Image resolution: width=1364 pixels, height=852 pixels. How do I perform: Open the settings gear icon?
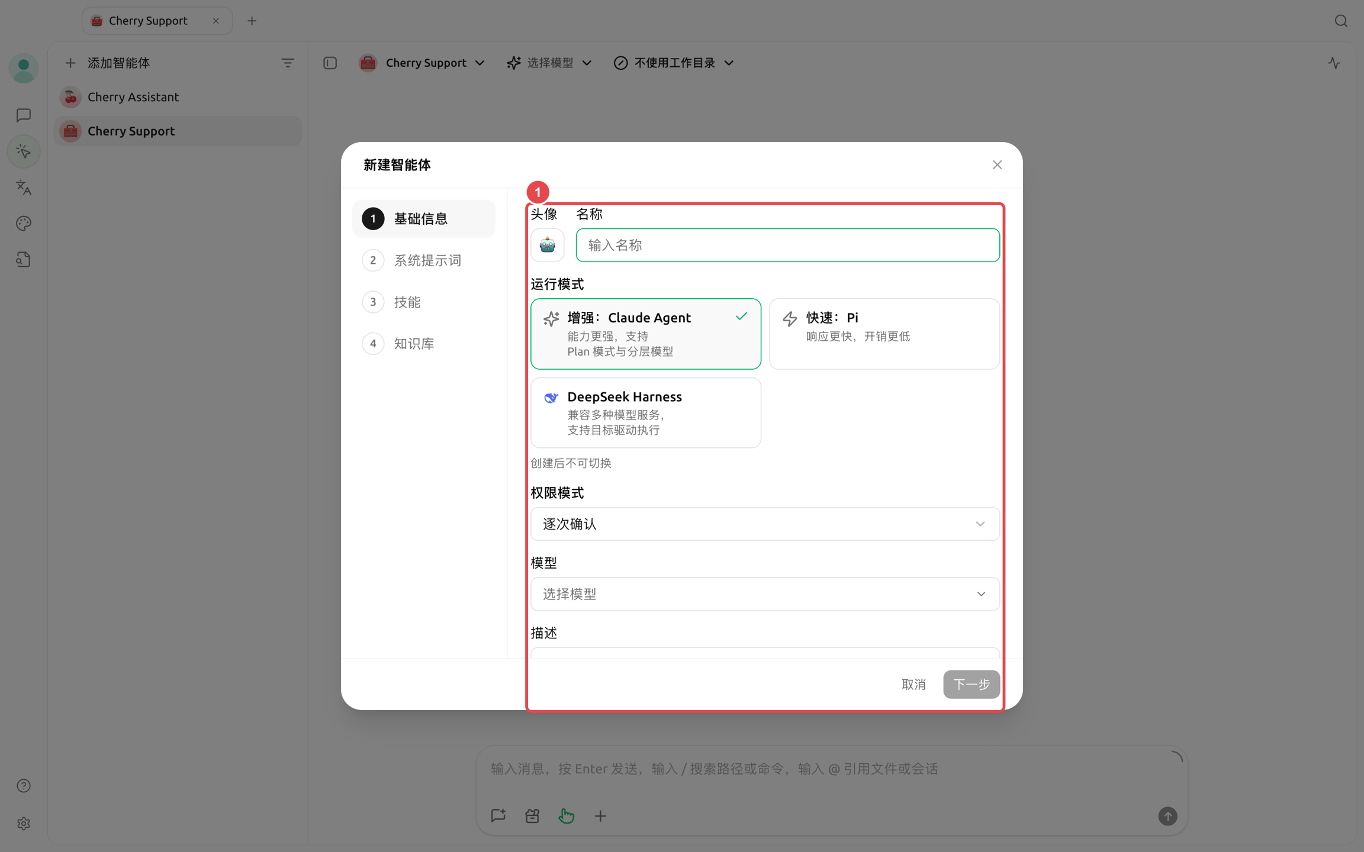coord(24,824)
